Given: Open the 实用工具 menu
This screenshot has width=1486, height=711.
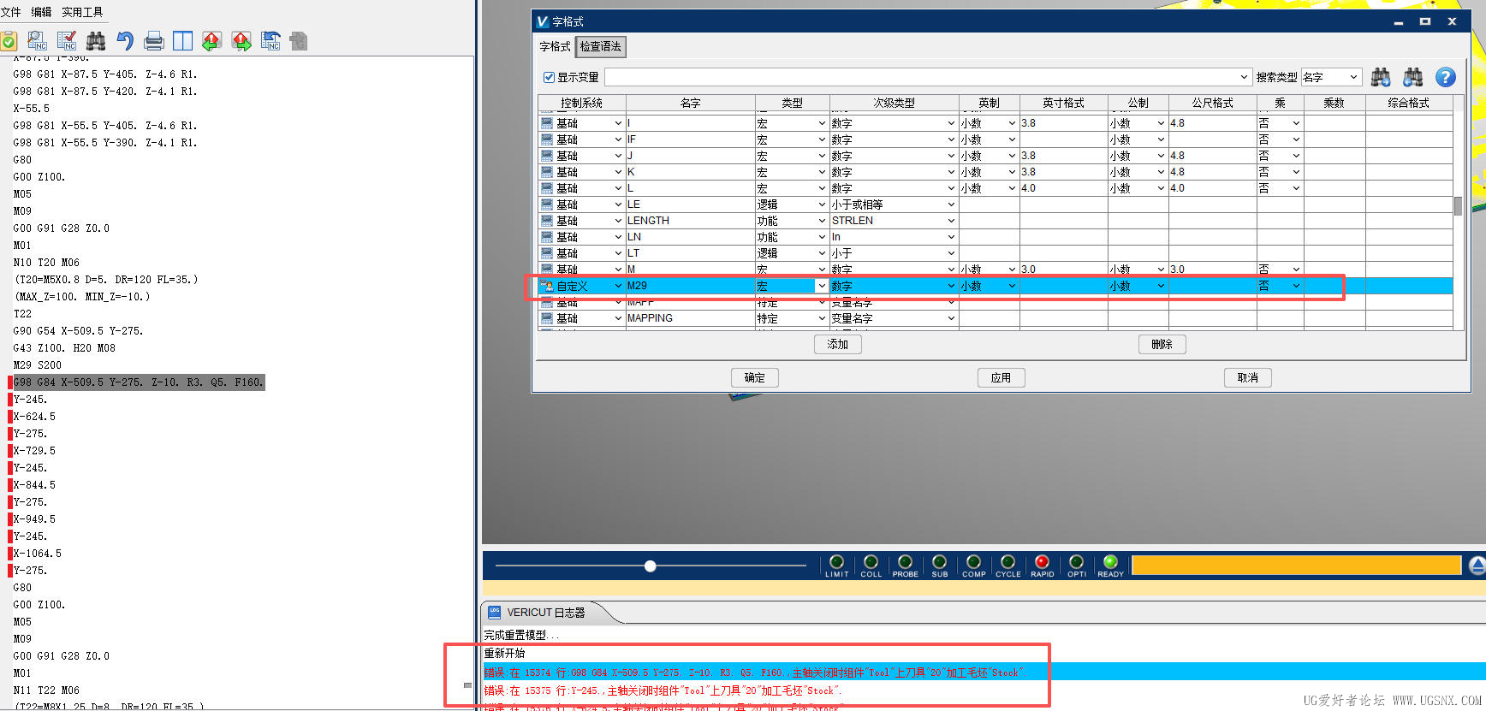Looking at the screenshot, I should (x=82, y=12).
